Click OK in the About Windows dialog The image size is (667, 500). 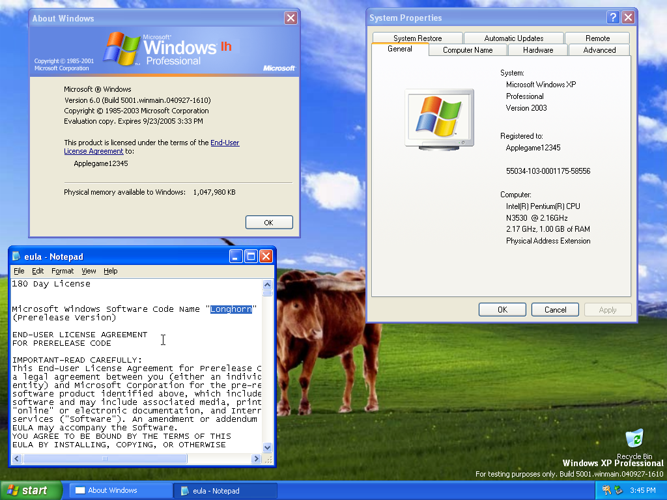click(269, 223)
